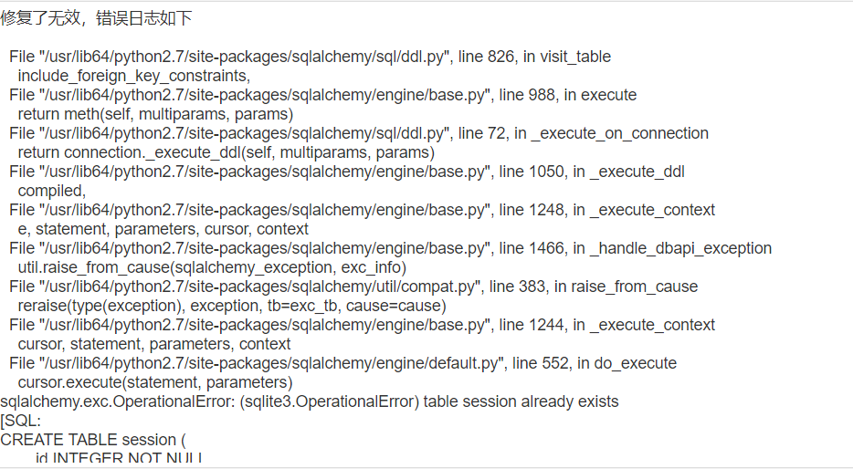Click the return meth(self, multiparams, params) line
This screenshot has width=853, height=469.
155,114
